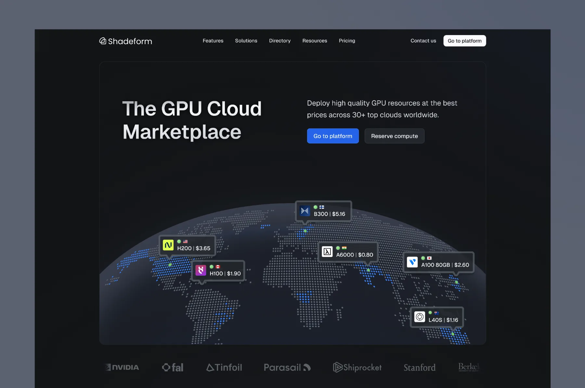Click the Contact us link
Screen dimensions: 585x388
coord(423,41)
